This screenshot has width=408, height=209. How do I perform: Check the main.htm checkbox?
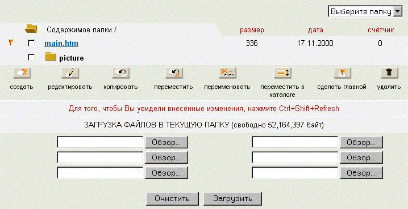coord(31,43)
